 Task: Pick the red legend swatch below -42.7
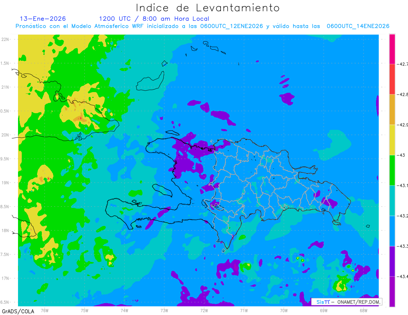pyautogui.click(x=392, y=79)
